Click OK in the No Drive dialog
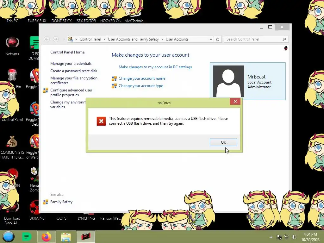Image resolution: width=324 pixels, height=243 pixels. (223, 142)
